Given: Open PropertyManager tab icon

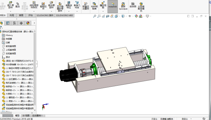Looking at the screenshot, I should (8, 23).
